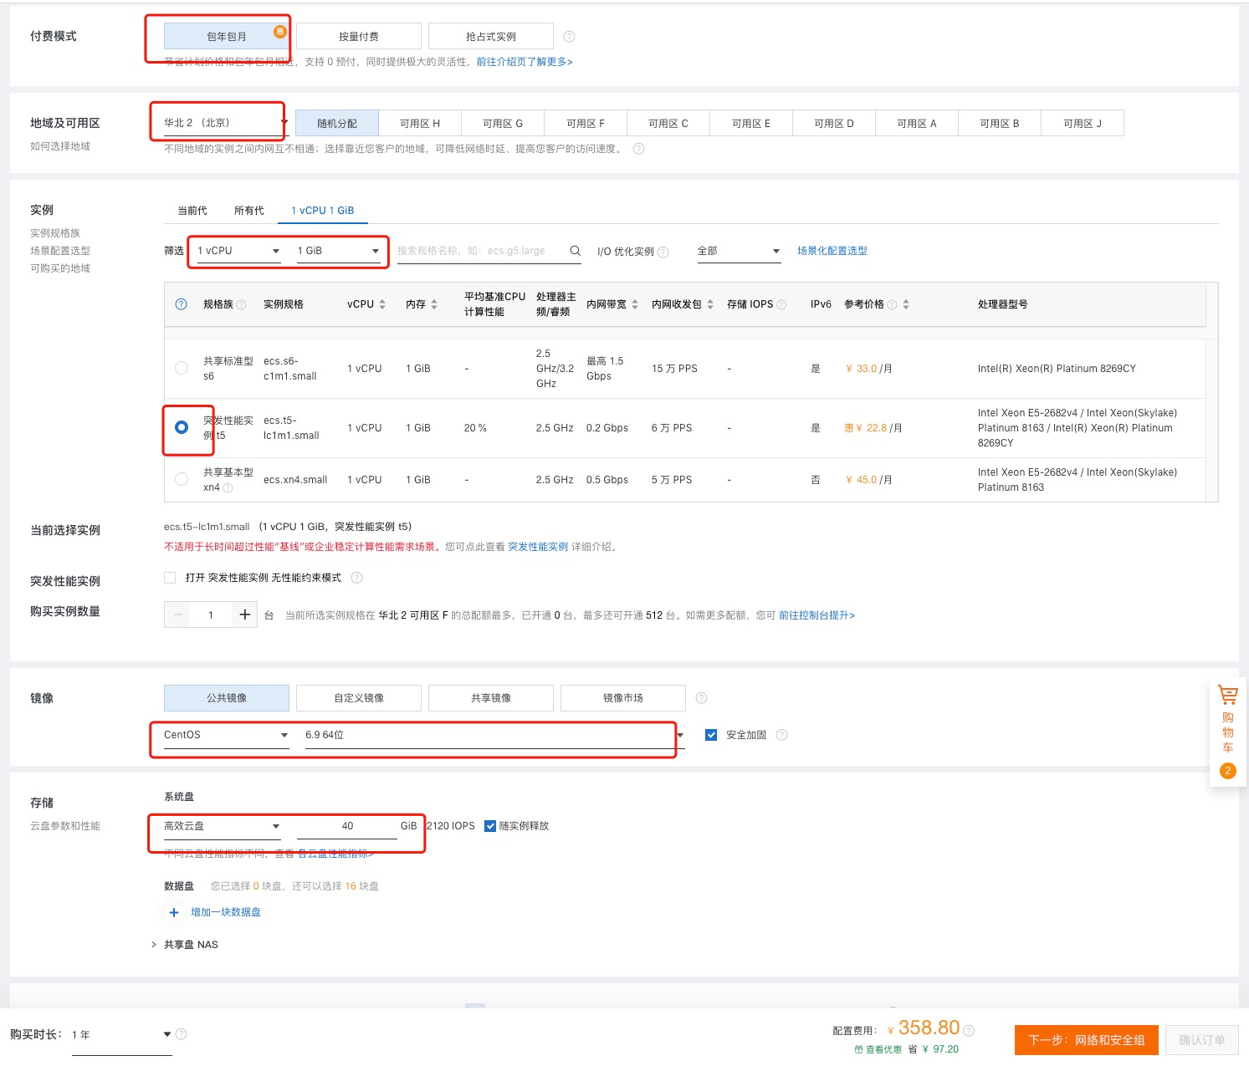Click the blue help icon in table header
This screenshot has width=1249, height=1066.
tap(181, 304)
